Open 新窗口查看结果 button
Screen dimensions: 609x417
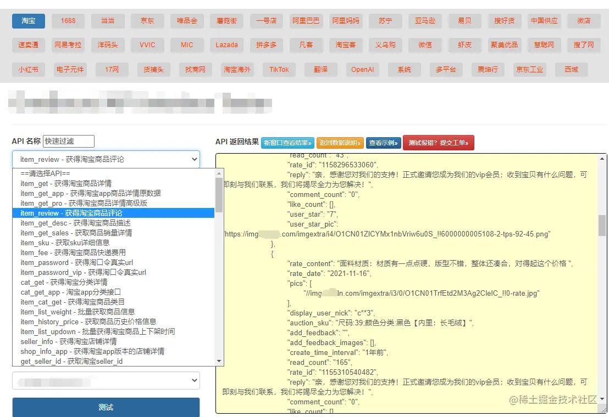coord(287,143)
